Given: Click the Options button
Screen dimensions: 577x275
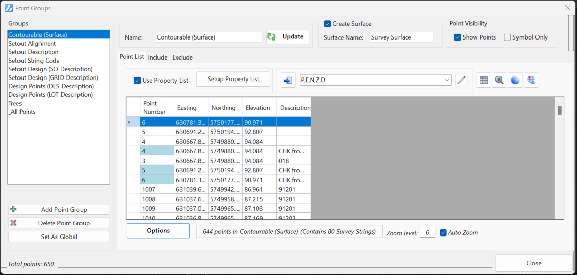Looking at the screenshot, I should pyautogui.click(x=158, y=231).
